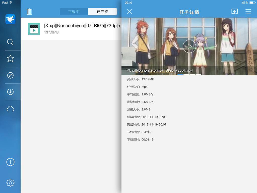Click the trash can delete icon

[29, 12]
